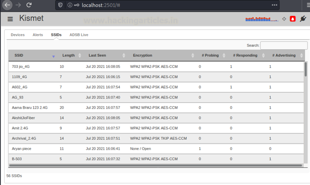Click the 'Jul 20 2021 16:06:15' timestamp
The width and height of the screenshot is (310, 185).
103,77
